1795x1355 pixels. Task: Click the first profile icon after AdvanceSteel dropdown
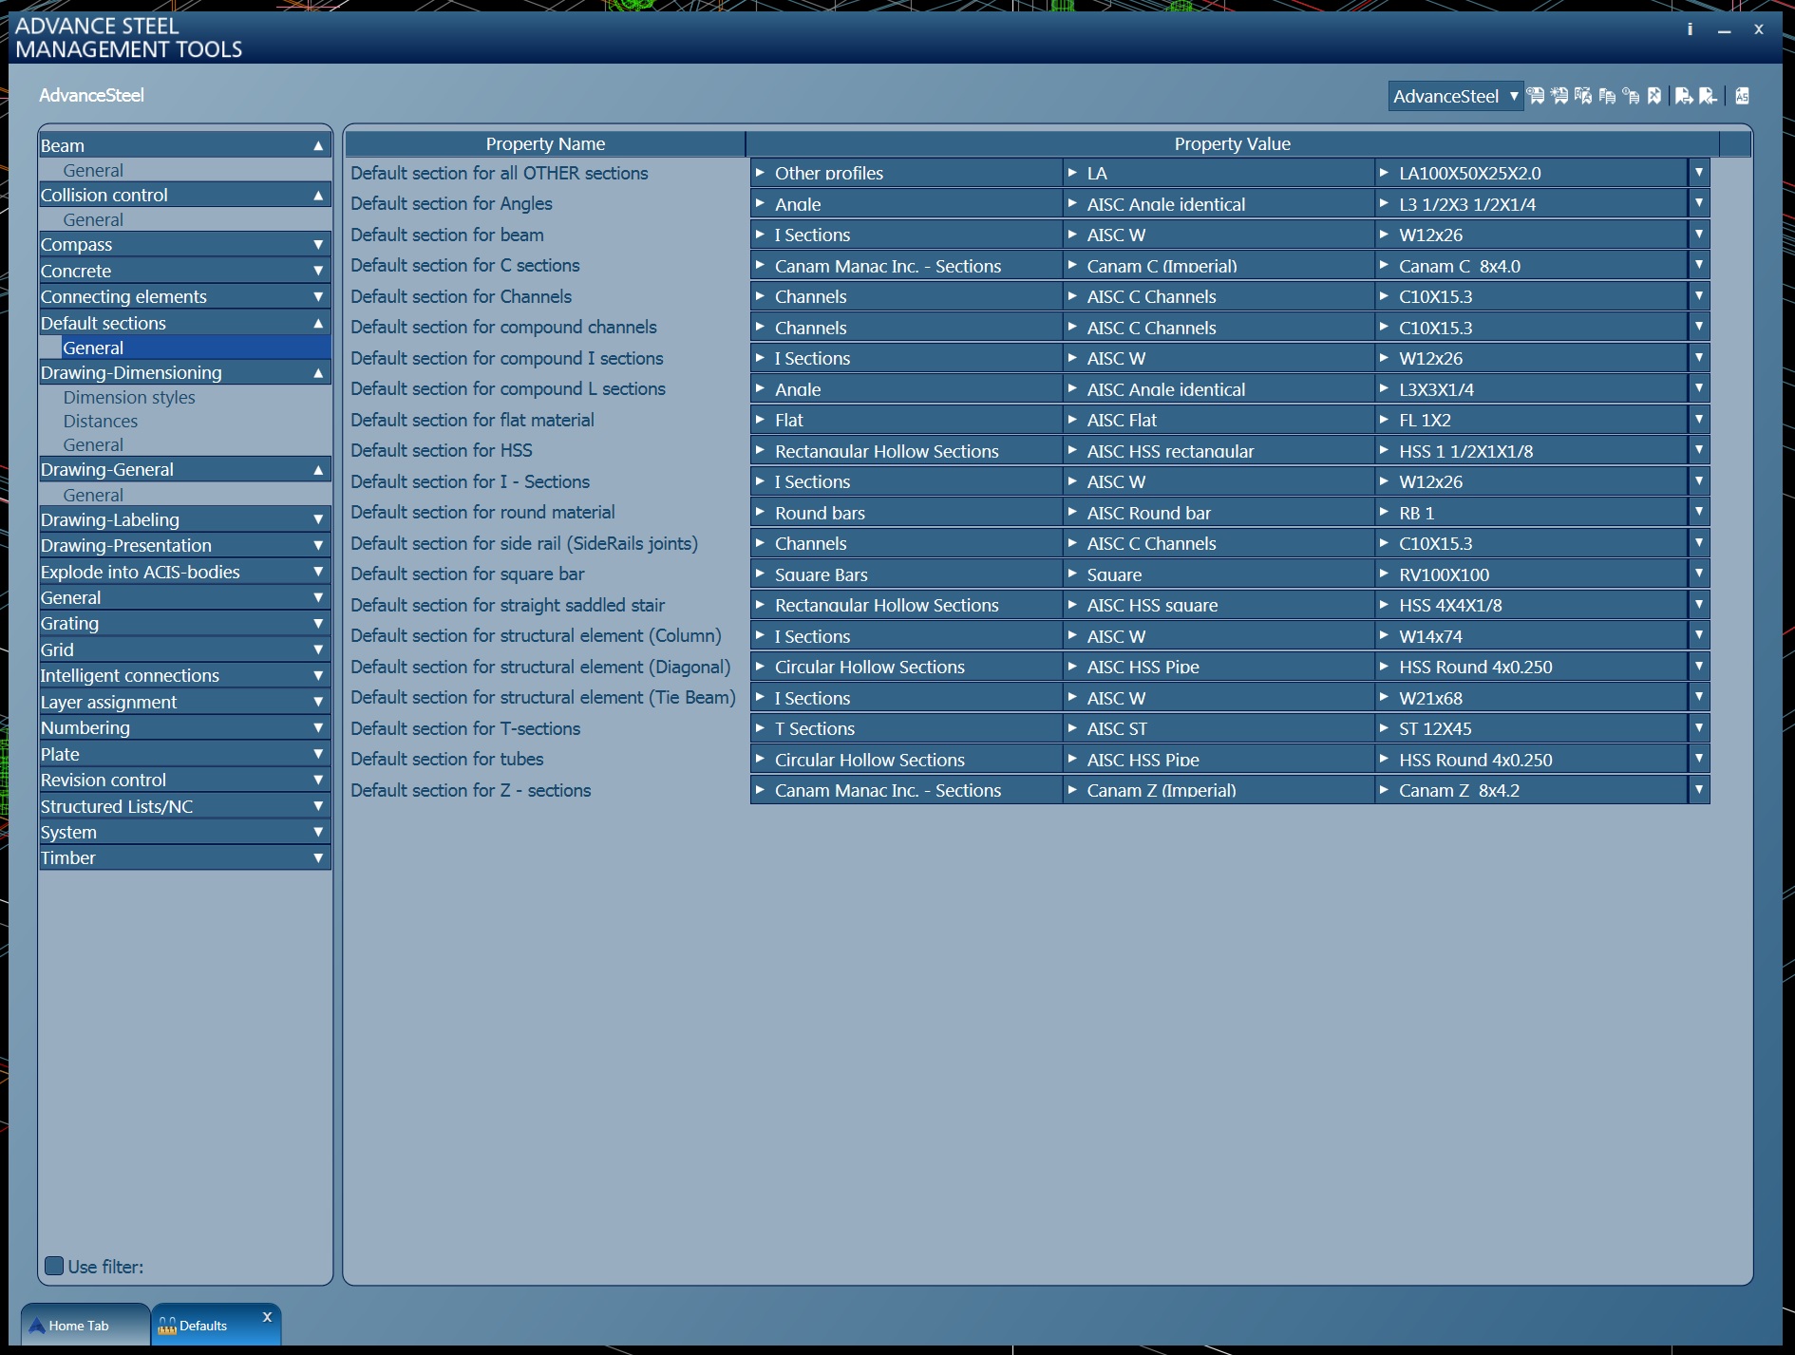pos(1536,96)
